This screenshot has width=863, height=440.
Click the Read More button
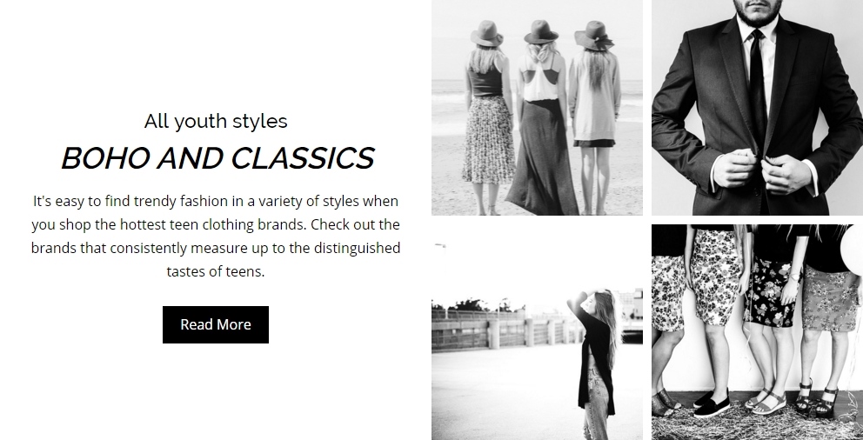click(x=216, y=324)
